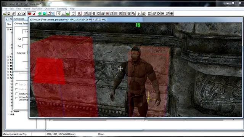Toggle the lightbulb lights icon
The width and height of the screenshot is (244, 137).
(59, 14)
